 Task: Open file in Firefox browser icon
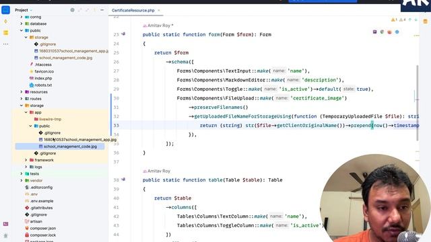389,32
